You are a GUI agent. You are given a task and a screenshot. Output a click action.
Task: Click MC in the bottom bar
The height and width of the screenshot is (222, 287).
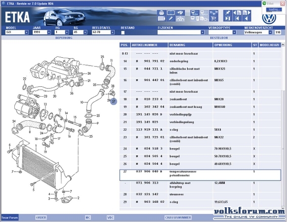tap(88, 218)
